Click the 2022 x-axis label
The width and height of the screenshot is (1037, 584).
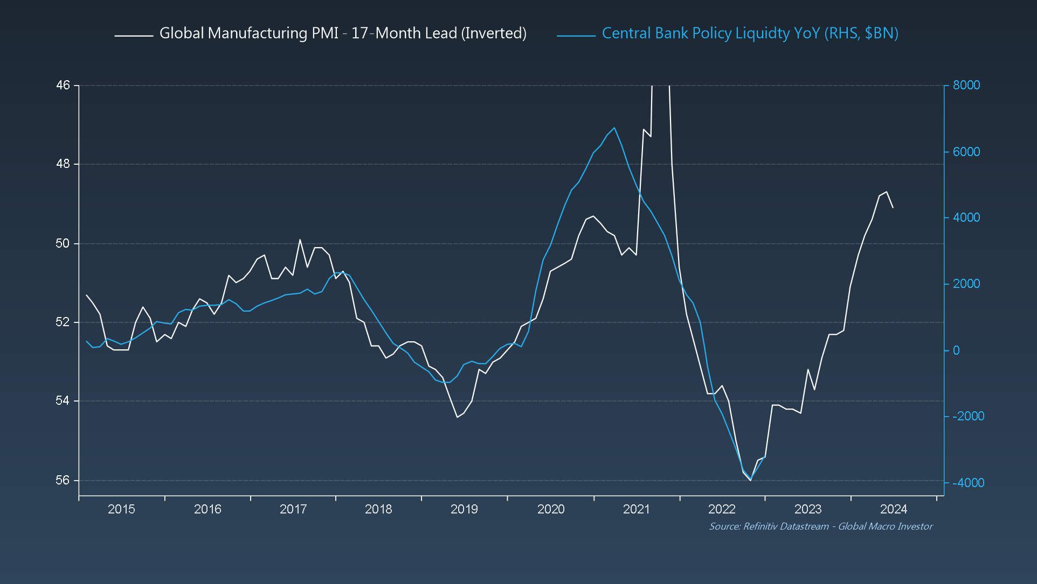pos(722,509)
